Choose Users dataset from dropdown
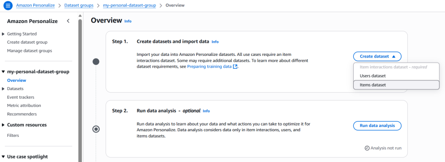The height and width of the screenshot is (162, 445). [x=396, y=76]
